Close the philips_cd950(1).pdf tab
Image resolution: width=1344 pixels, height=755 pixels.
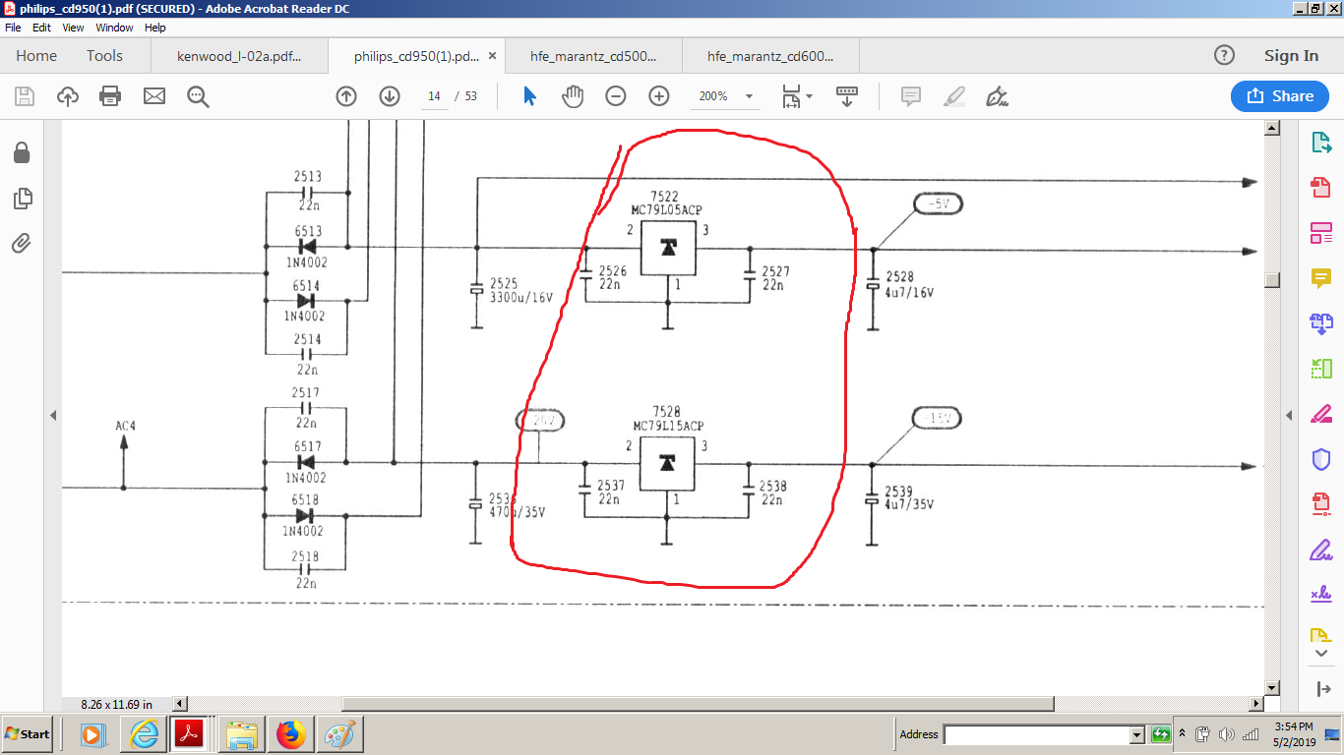point(492,56)
